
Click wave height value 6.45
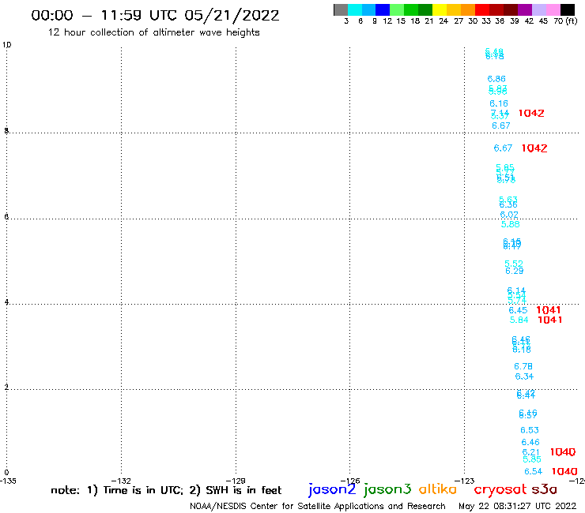(518, 310)
